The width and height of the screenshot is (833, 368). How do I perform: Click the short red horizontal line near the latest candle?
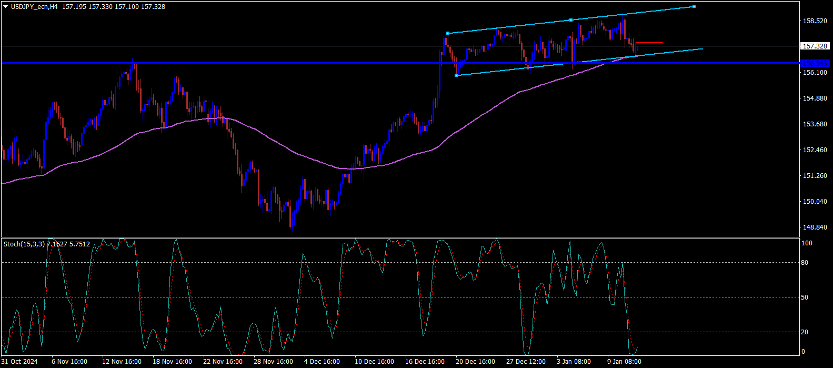point(649,42)
